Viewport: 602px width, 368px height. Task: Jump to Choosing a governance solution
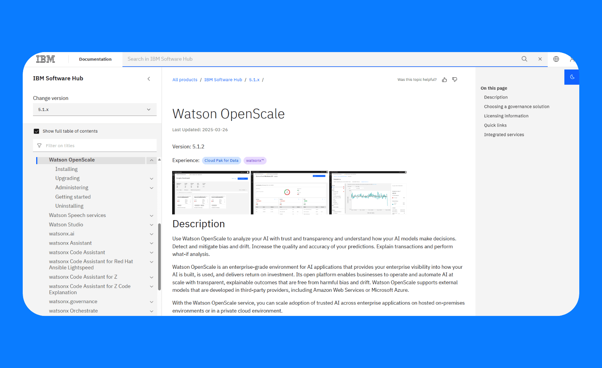click(x=516, y=107)
